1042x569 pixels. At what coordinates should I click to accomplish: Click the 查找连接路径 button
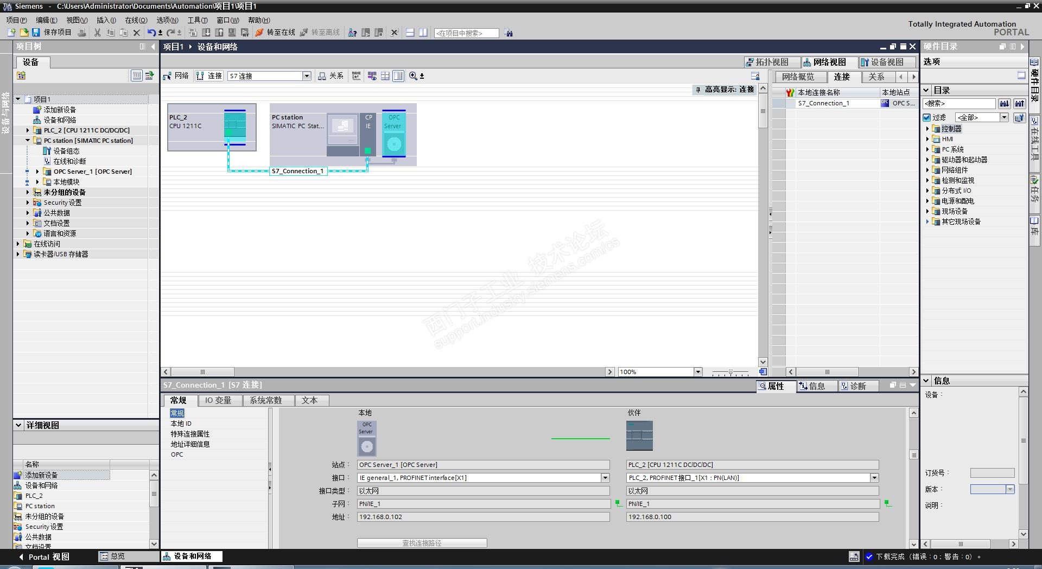pos(422,543)
